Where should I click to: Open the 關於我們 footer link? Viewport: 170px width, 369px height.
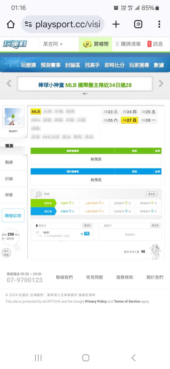[x=155, y=277]
